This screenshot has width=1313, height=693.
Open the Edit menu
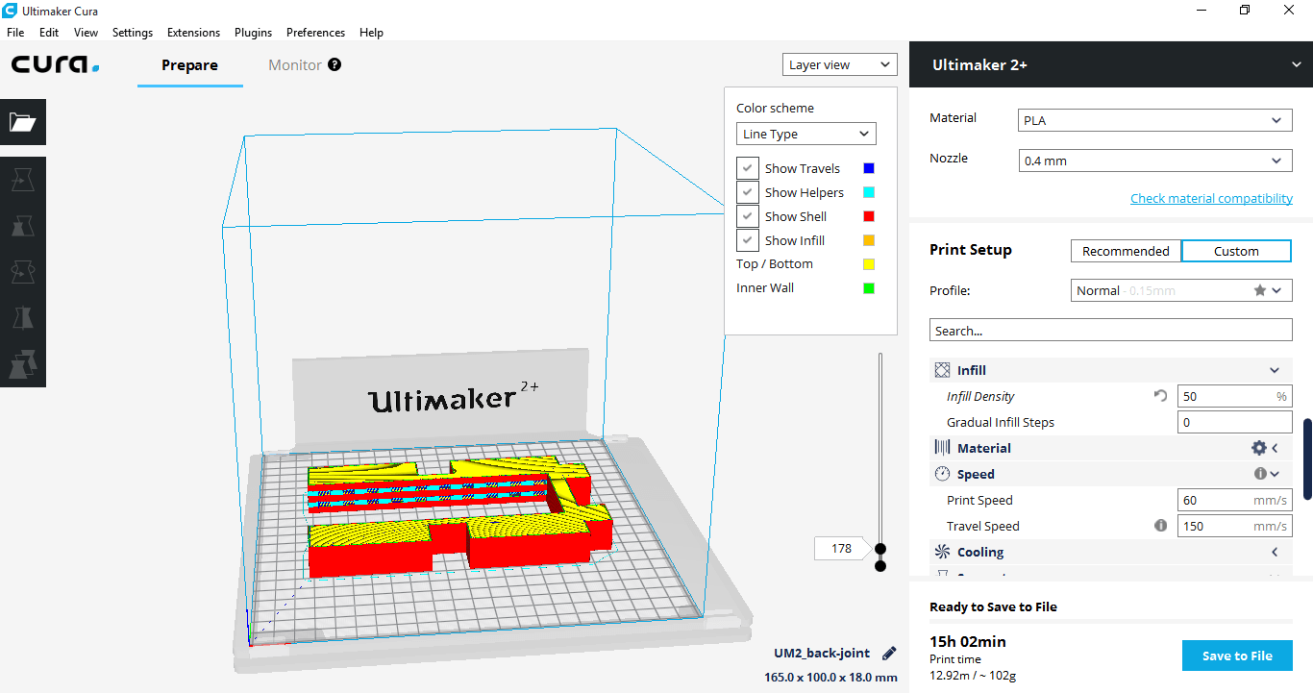pyautogui.click(x=49, y=32)
